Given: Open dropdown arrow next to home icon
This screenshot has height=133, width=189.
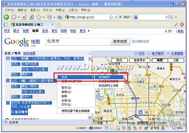Looking at the screenshot, I should (x=44, y=17).
